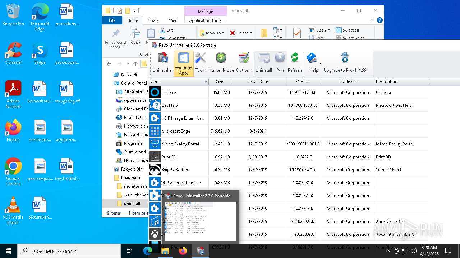This screenshot has width=460, height=258.
Task: Go up one folder level in Explorer
Action: (135, 64)
